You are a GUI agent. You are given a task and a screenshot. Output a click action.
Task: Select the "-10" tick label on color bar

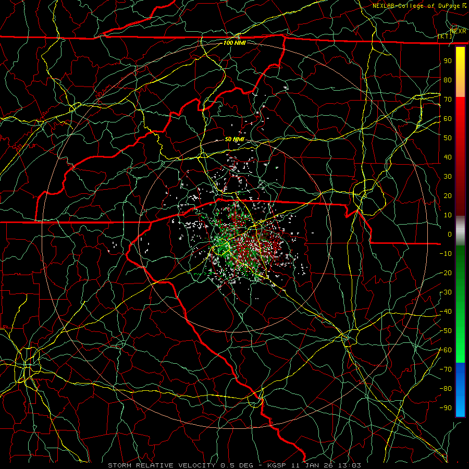tap(446, 254)
